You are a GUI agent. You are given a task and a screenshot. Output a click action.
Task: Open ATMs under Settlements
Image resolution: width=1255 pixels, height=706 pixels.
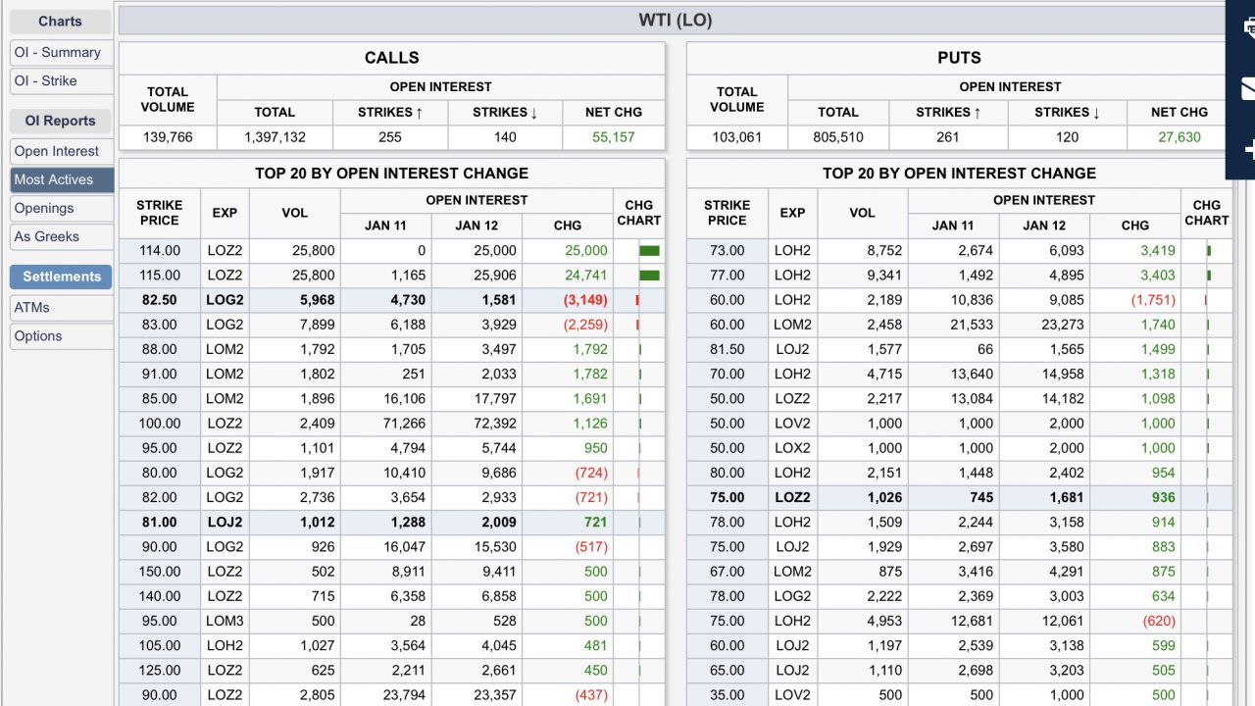[x=32, y=307]
